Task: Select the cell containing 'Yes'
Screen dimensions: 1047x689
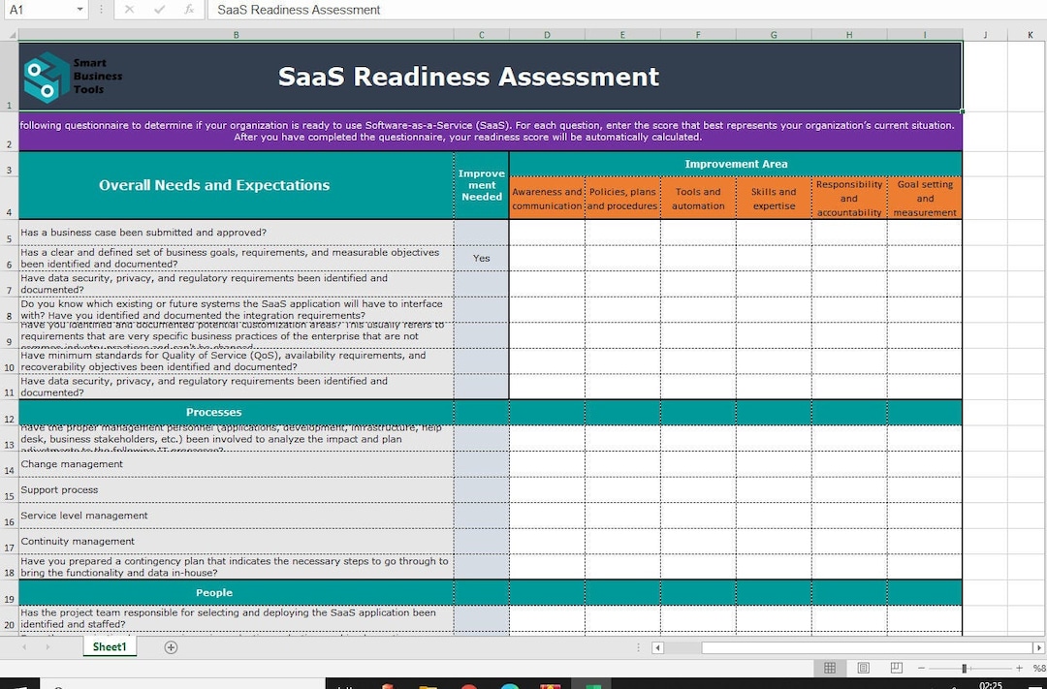Action: tap(481, 258)
